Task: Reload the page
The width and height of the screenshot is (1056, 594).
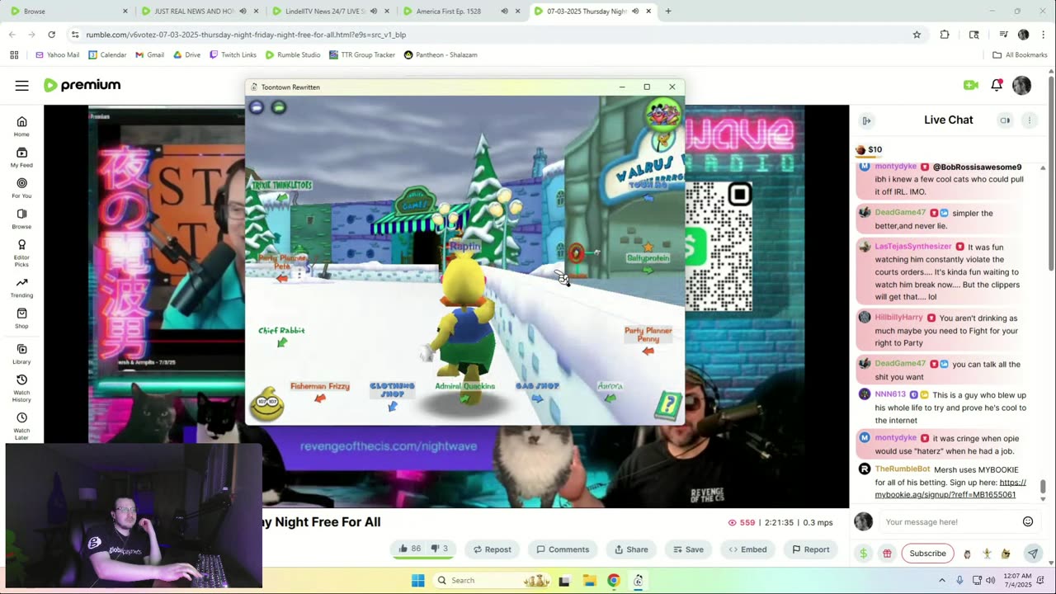Action: (x=51, y=35)
